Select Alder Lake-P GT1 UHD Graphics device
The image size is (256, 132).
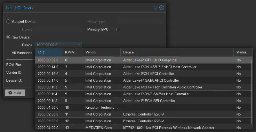click(150, 60)
